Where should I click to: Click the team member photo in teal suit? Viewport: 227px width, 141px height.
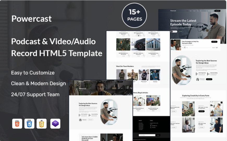[x=155, y=75]
